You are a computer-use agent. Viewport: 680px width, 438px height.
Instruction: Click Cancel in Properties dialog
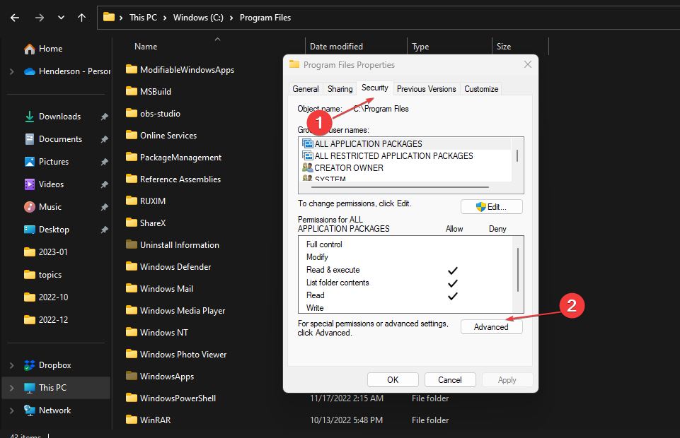point(450,379)
